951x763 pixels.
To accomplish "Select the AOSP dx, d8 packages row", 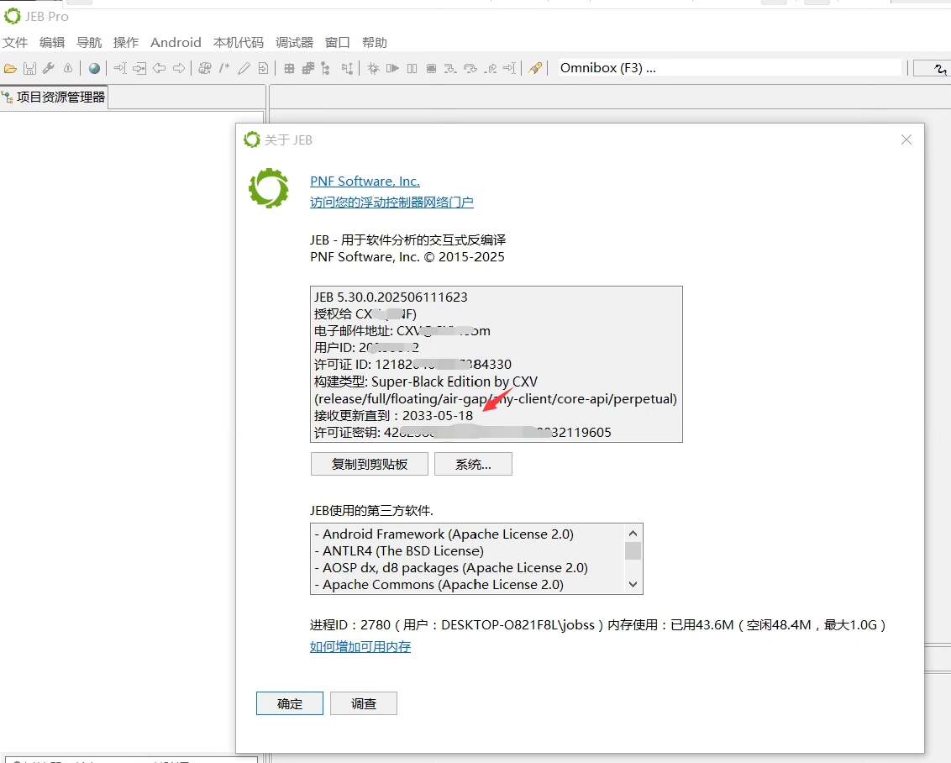I will (x=450, y=568).
